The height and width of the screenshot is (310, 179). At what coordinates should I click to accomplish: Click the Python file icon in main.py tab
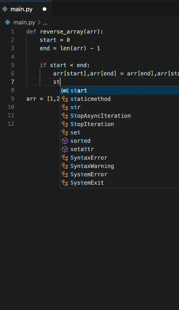click(x=5, y=9)
